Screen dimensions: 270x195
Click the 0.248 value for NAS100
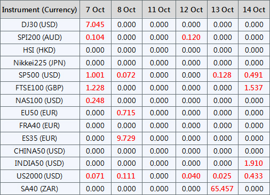(95, 100)
